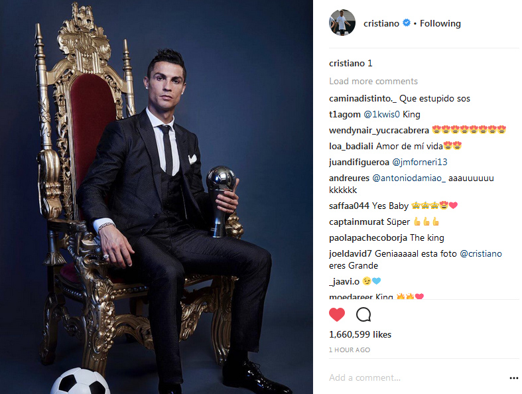This screenshot has width=522, height=394.
Task: Click in the Add a comment field
Action: [x=416, y=377]
